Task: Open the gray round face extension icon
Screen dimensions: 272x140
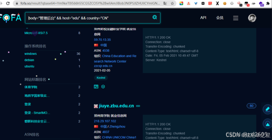Action: [x=232, y=3]
